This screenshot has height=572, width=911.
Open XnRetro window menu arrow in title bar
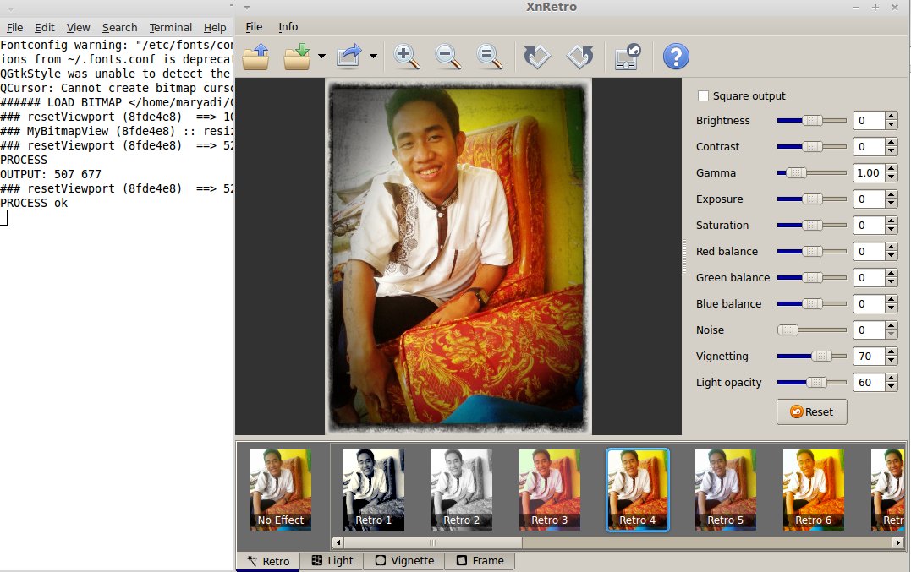[x=247, y=8]
